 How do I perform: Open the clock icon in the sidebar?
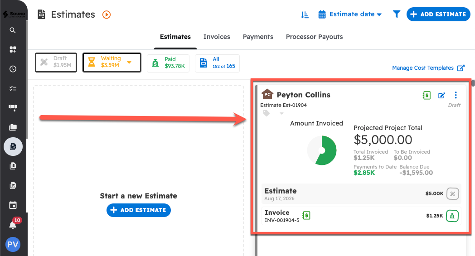coord(13,69)
